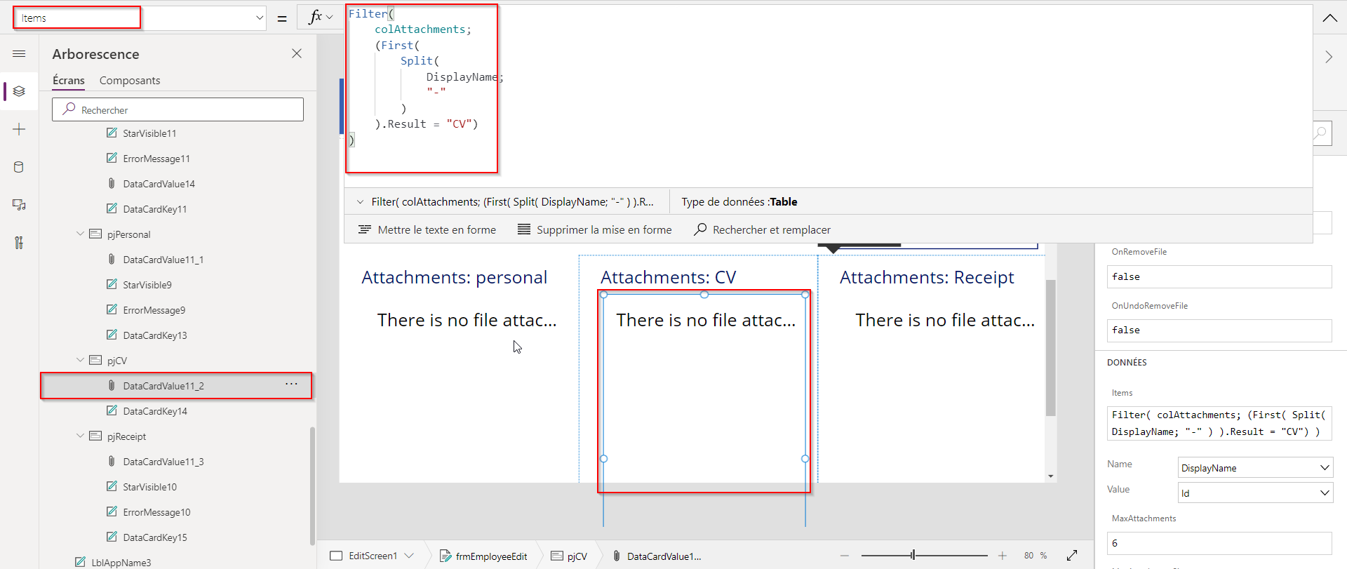1347x569 pixels.
Task: Open the property selector dropdown
Action: pos(259,18)
